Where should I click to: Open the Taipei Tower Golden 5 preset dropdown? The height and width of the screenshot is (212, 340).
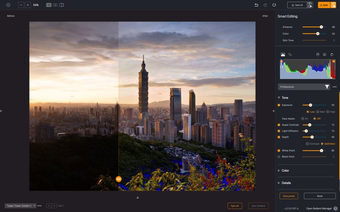point(20,206)
